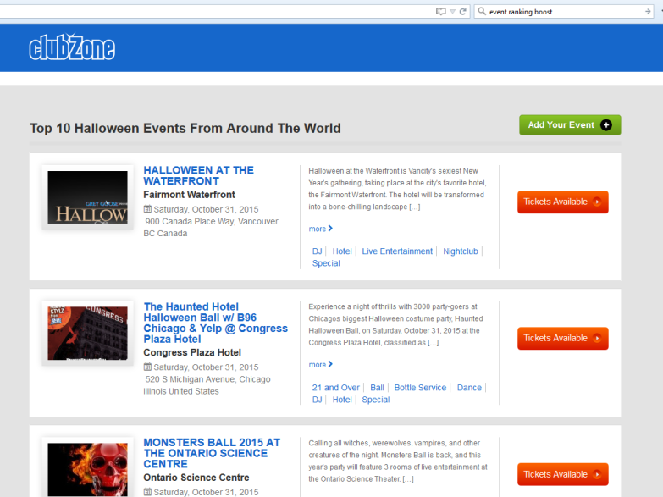Viewport: 663px width, 497px height.
Task: Open Halloween at the Waterfront thumbnail
Action: click(x=87, y=197)
